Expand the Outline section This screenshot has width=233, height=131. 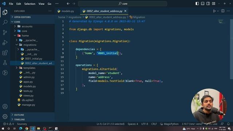point(19,115)
